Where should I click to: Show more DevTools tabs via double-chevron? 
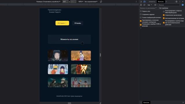click(x=166, y=2)
